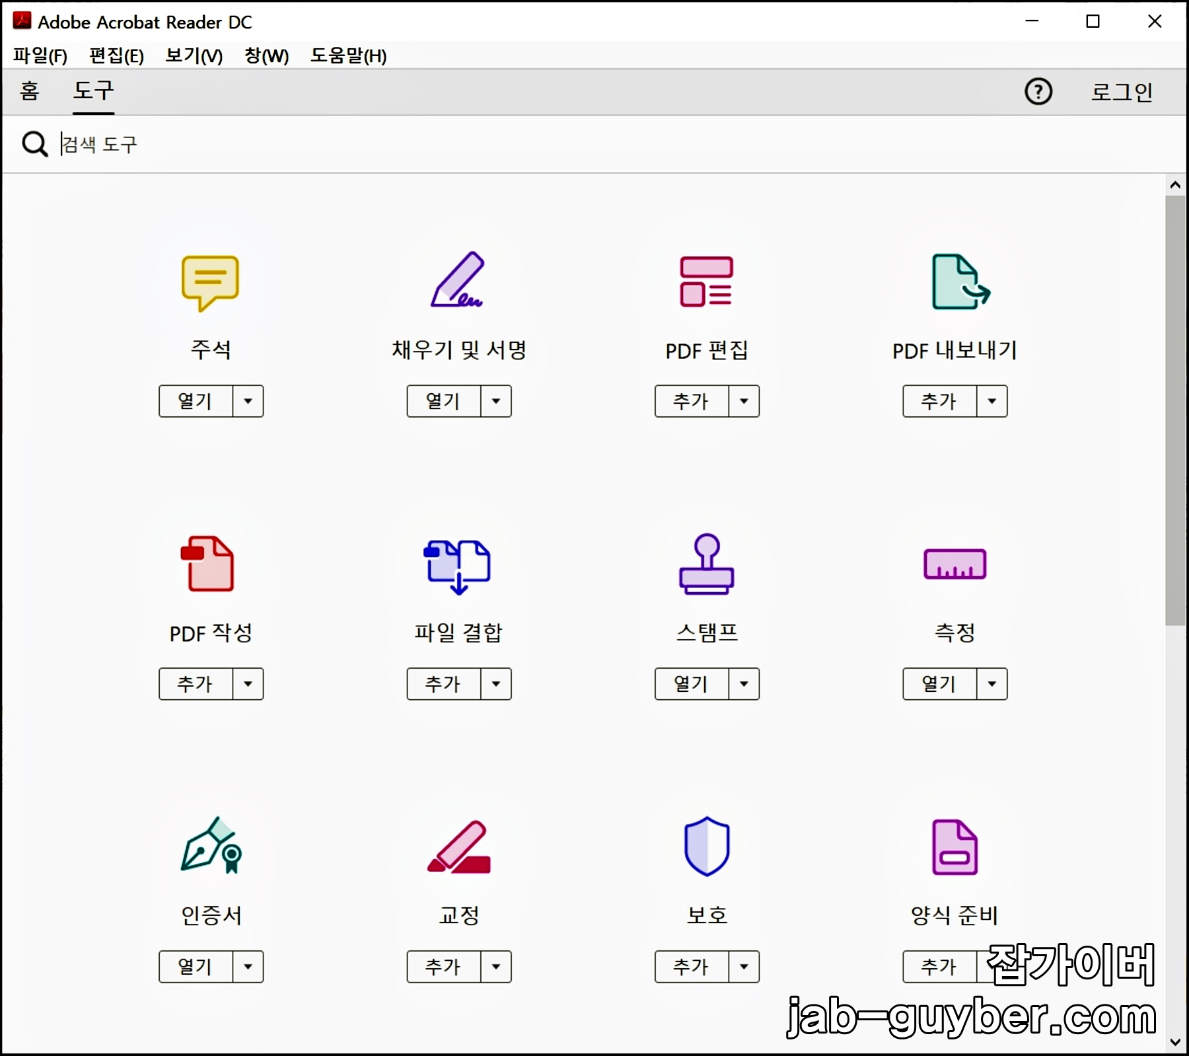The image size is (1189, 1056).
Task: Click 열기 button under 주석
Action: tap(196, 401)
